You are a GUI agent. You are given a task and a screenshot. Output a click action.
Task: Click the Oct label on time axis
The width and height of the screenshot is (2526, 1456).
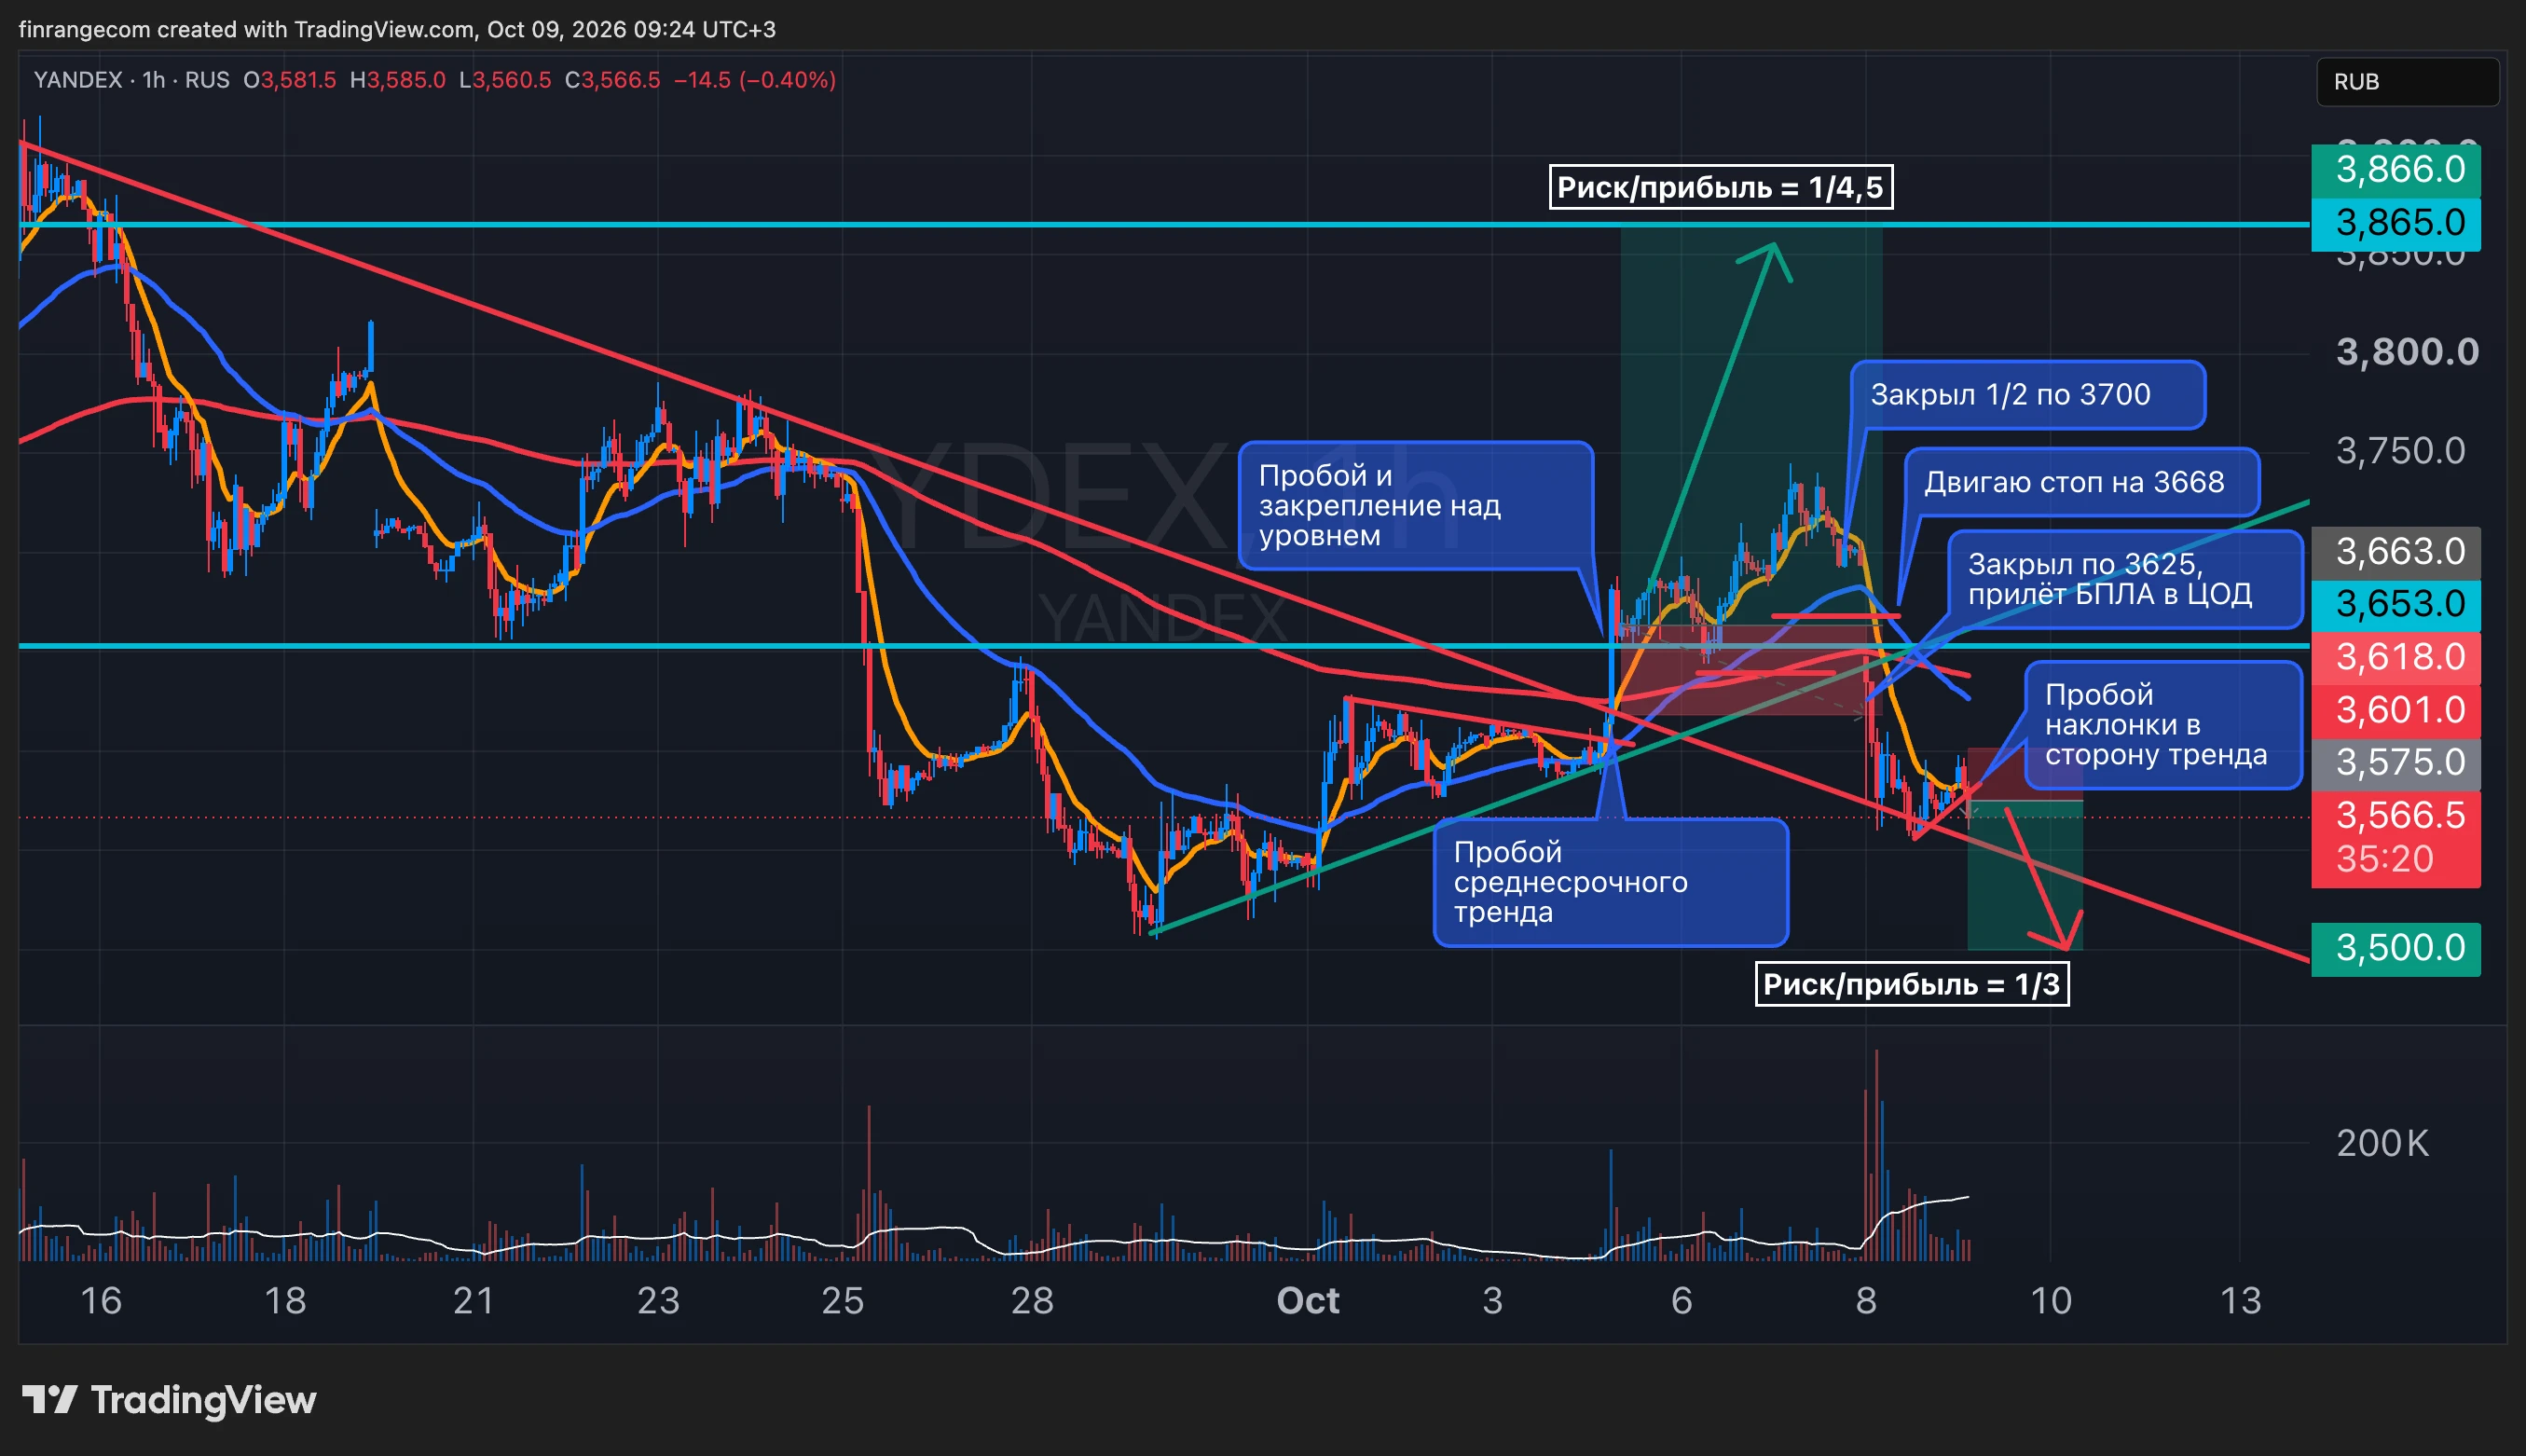pos(1307,1301)
